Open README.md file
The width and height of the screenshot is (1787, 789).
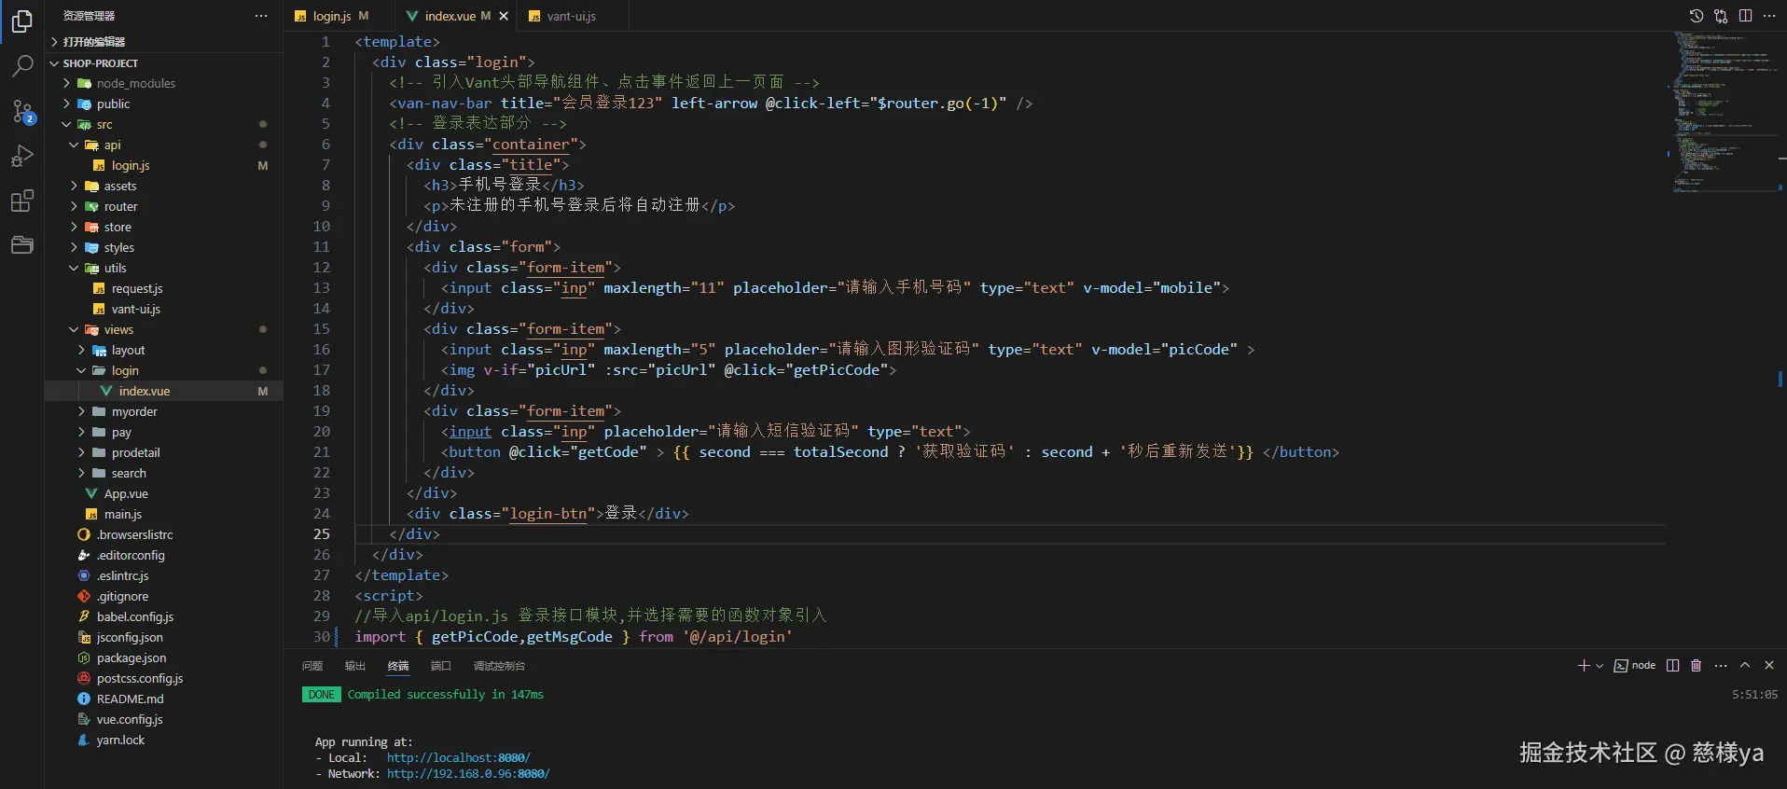[x=164, y=699]
